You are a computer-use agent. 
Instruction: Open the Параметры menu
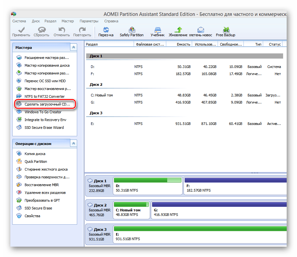[89, 21]
